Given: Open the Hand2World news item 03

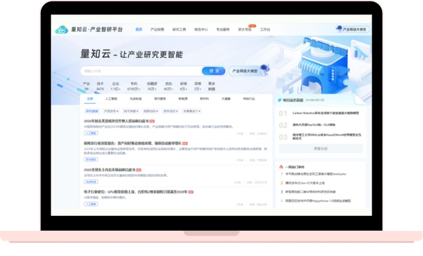Looking at the screenshot, I should point(326,137).
